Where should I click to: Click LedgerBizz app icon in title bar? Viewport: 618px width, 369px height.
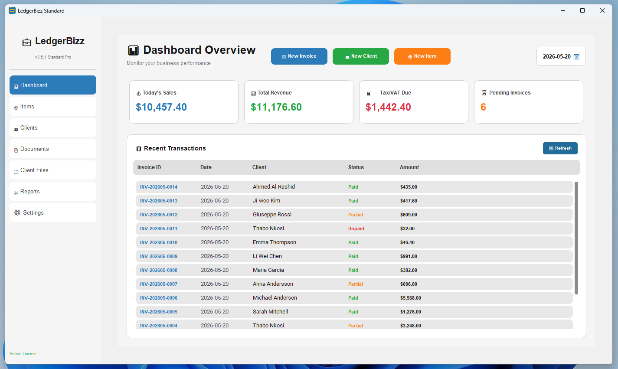[x=12, y=10]
